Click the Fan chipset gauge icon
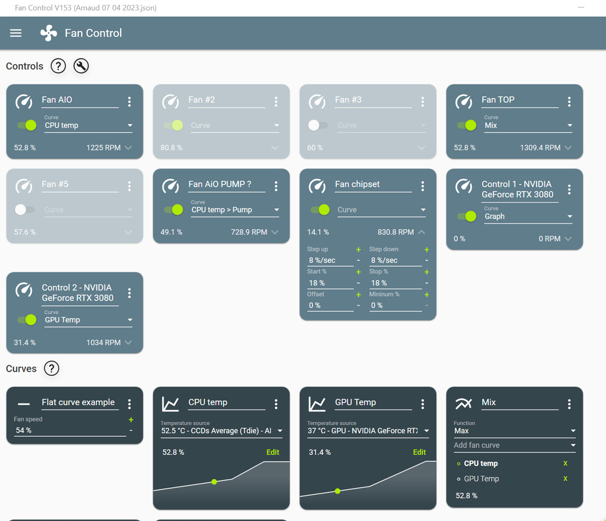Viewport: 606px width, 521px height. click(317, 186)
